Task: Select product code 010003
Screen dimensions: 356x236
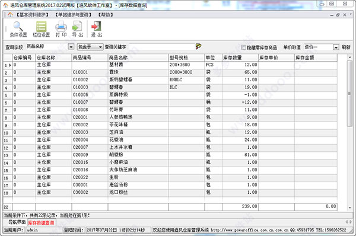Action: tap(80, 87)
